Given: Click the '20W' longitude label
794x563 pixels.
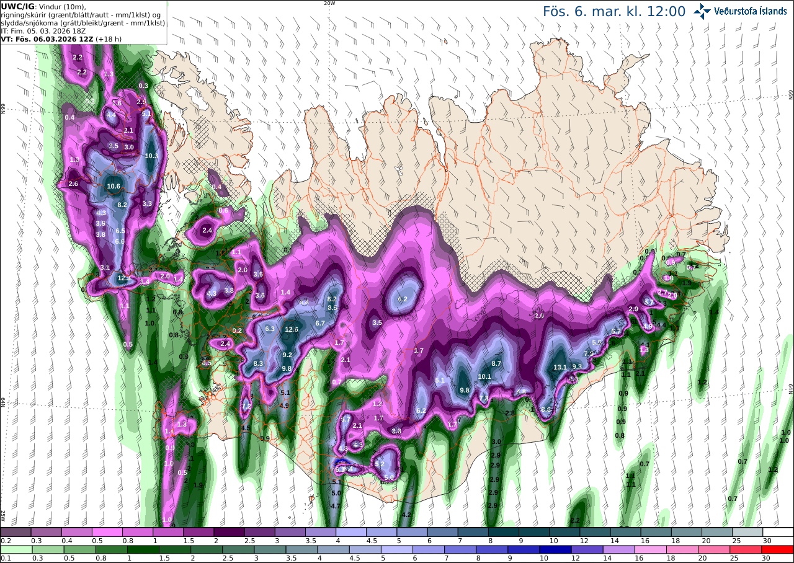Looking at the screenshot, I should point(329,3).
